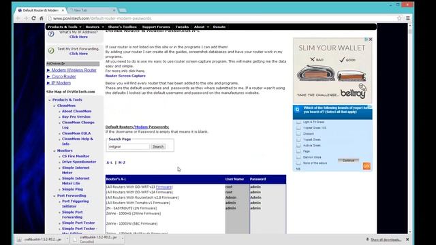Bookmark page with the star icon
436x245 pixels.
pyautogui.click(x=399, y=18)
